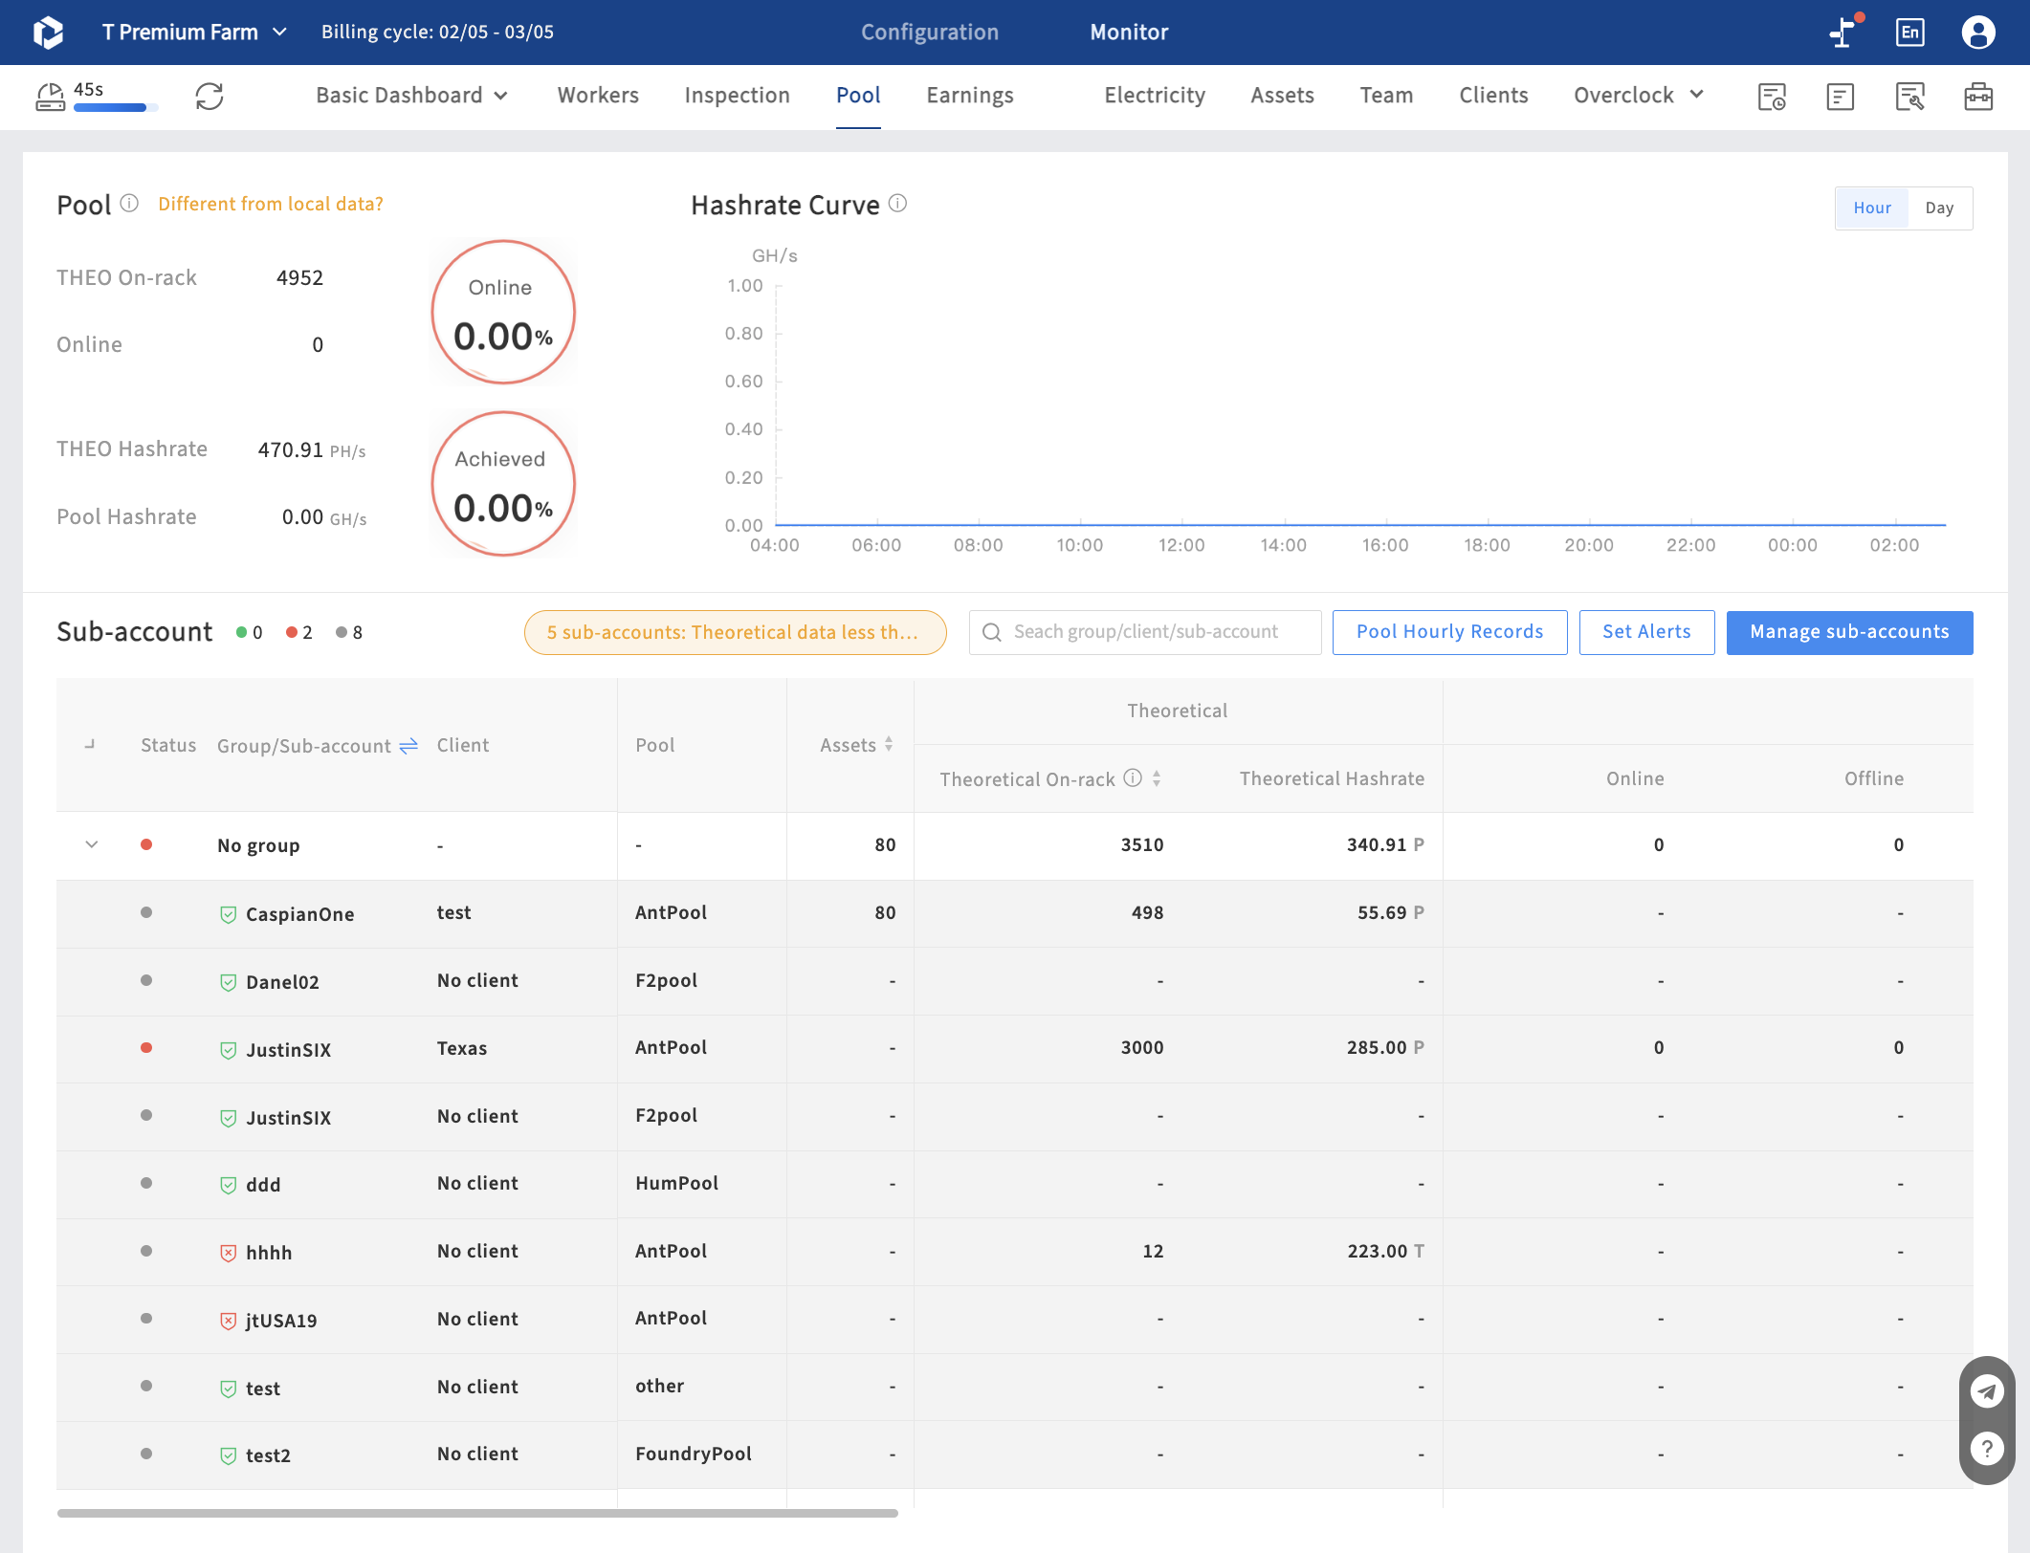The height and width of the screenshot is (1553, 2030).
Task: Open the user profile avatar
Action: tap(1978, 33)
